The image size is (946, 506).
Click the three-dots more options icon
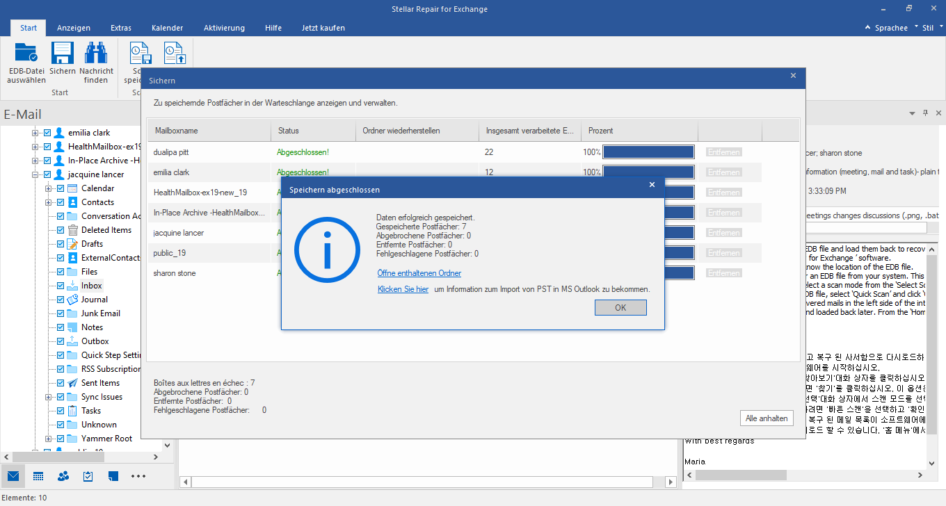[138, 476]
